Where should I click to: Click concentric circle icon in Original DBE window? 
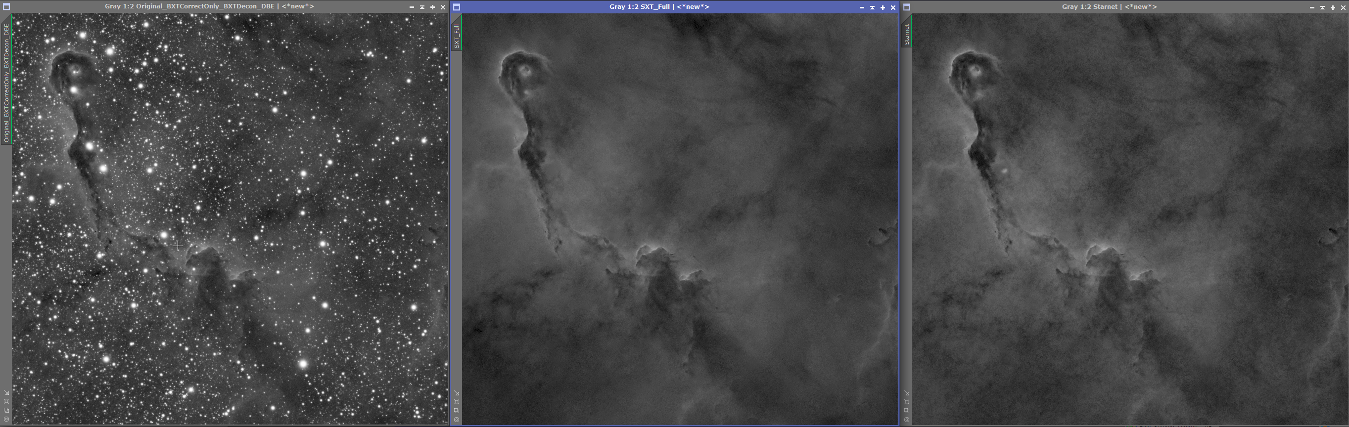point(6,419)
